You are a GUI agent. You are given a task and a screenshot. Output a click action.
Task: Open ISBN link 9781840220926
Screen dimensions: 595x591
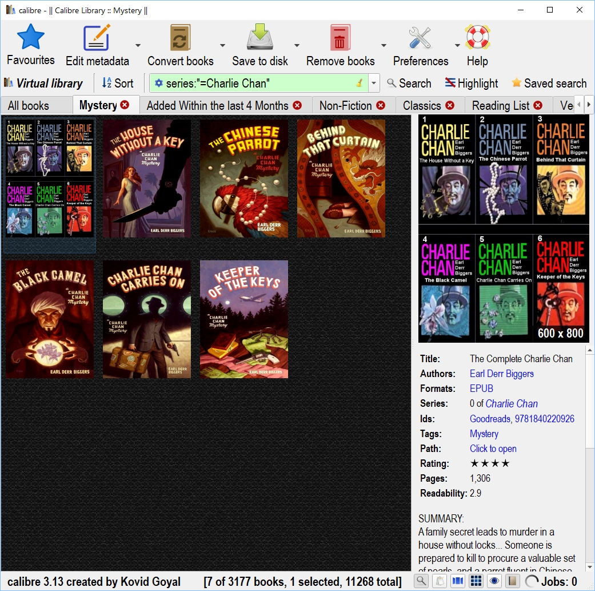coord(545,419)
